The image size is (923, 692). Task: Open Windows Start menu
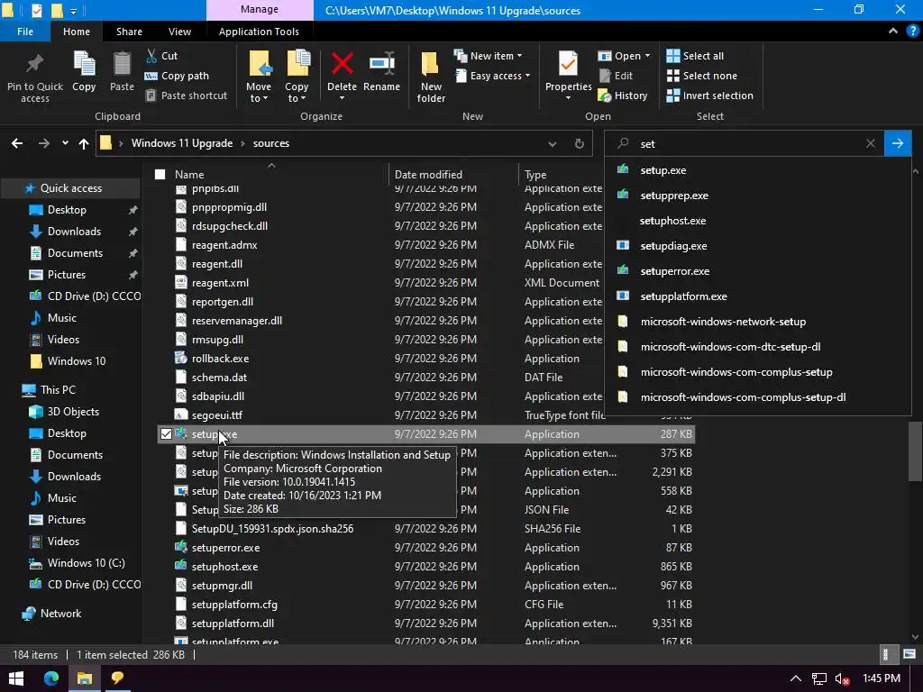point(16,678)
